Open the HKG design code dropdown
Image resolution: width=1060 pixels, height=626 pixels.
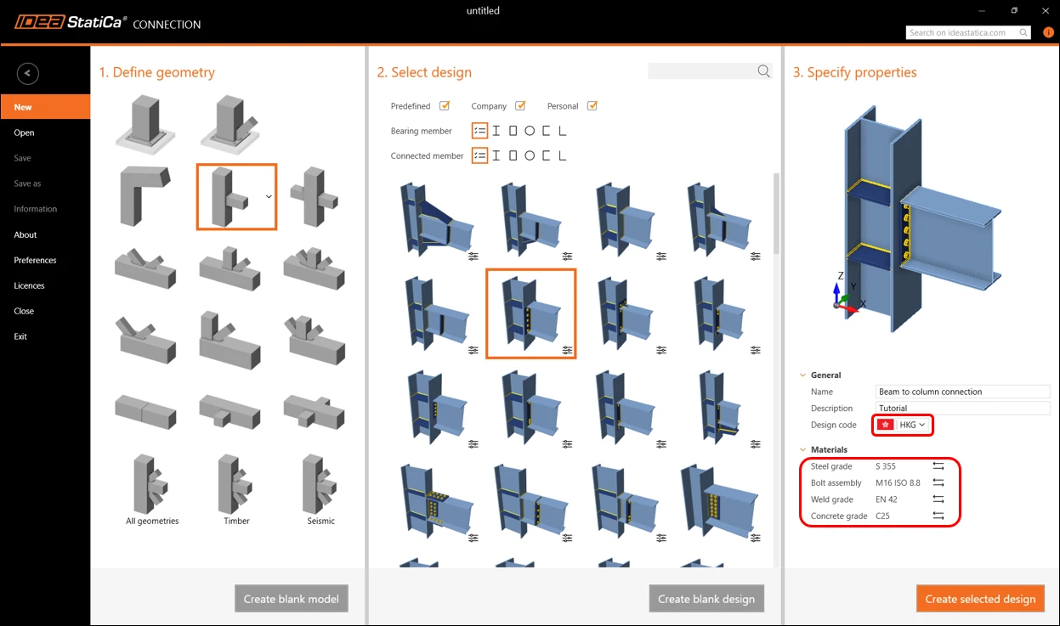(x=903, y=425)
